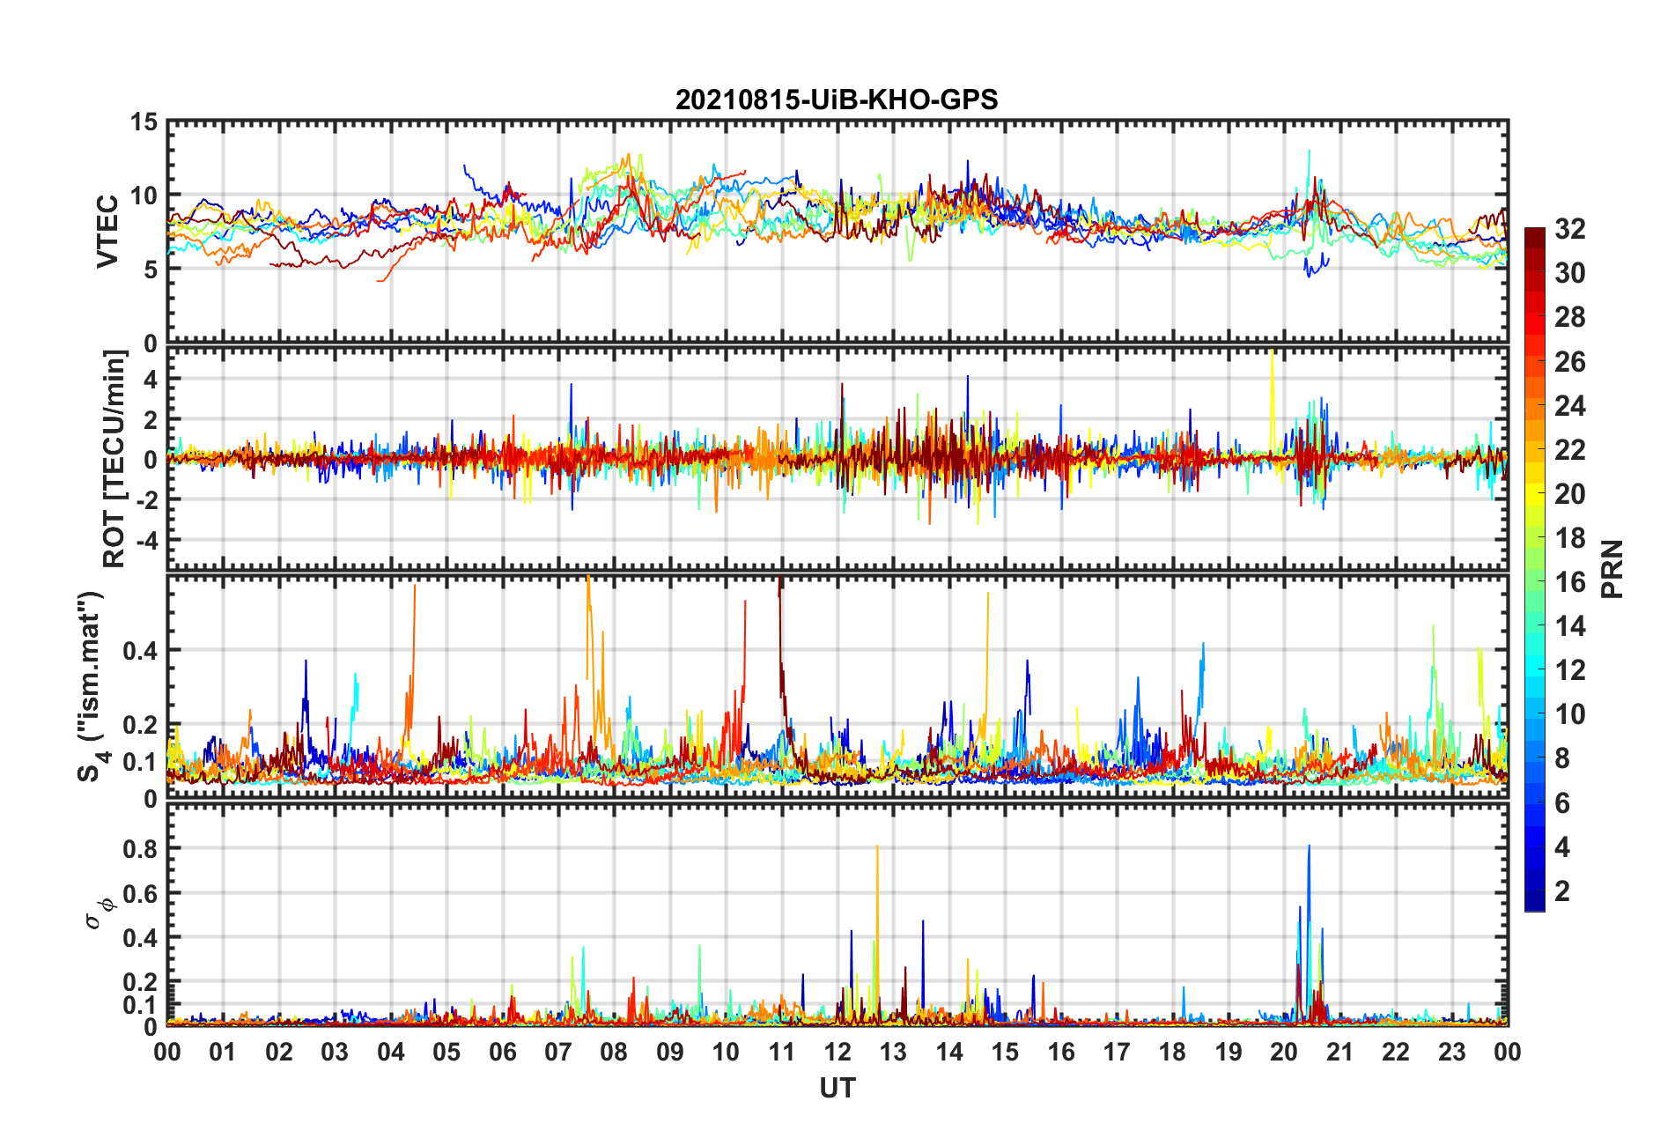This screenshot has width=1675, height=1138.
Task: Click the UT x-axis label
Action: [837, 1089]
